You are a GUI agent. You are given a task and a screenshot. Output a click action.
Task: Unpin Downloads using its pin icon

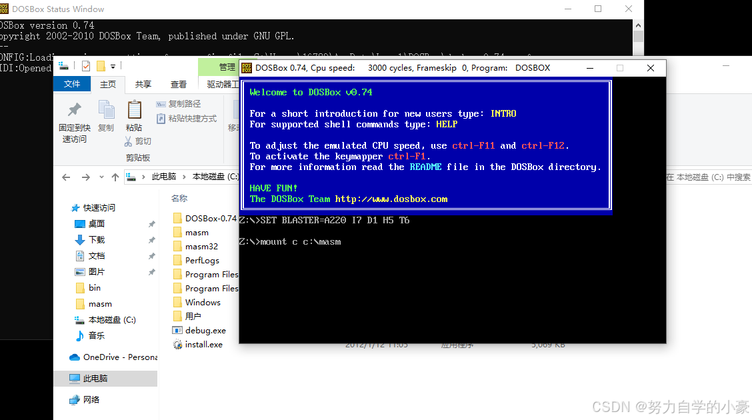click(x=151, y=240)
